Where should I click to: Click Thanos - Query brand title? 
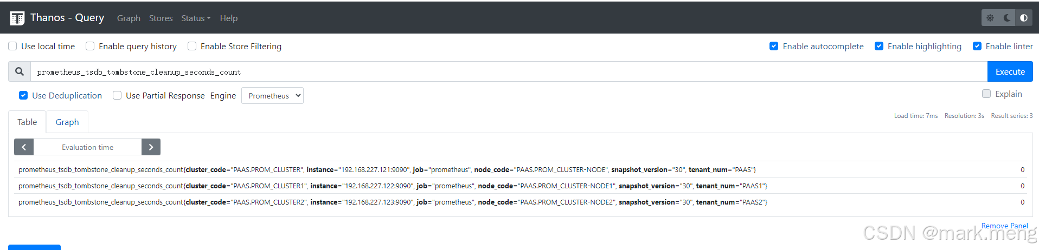pos(67,17)
